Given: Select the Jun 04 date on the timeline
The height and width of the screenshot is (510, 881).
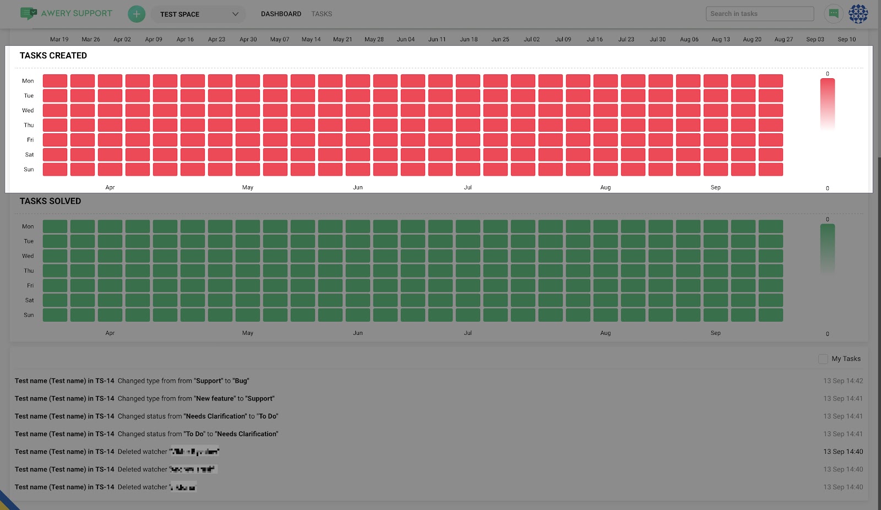Looking at the screenshot, I should click(406, 40).
